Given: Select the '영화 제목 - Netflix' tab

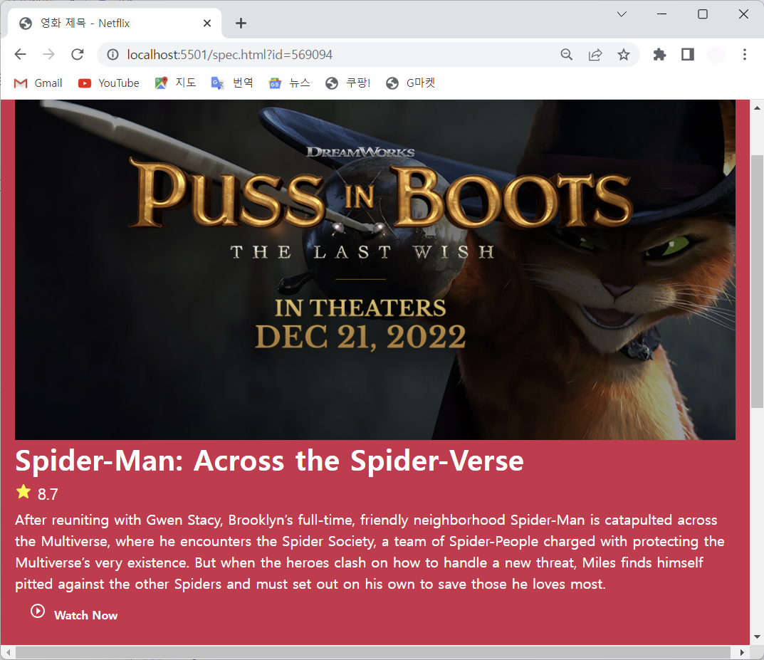Looking at the screenshot, I should click(x=115, y=23).
